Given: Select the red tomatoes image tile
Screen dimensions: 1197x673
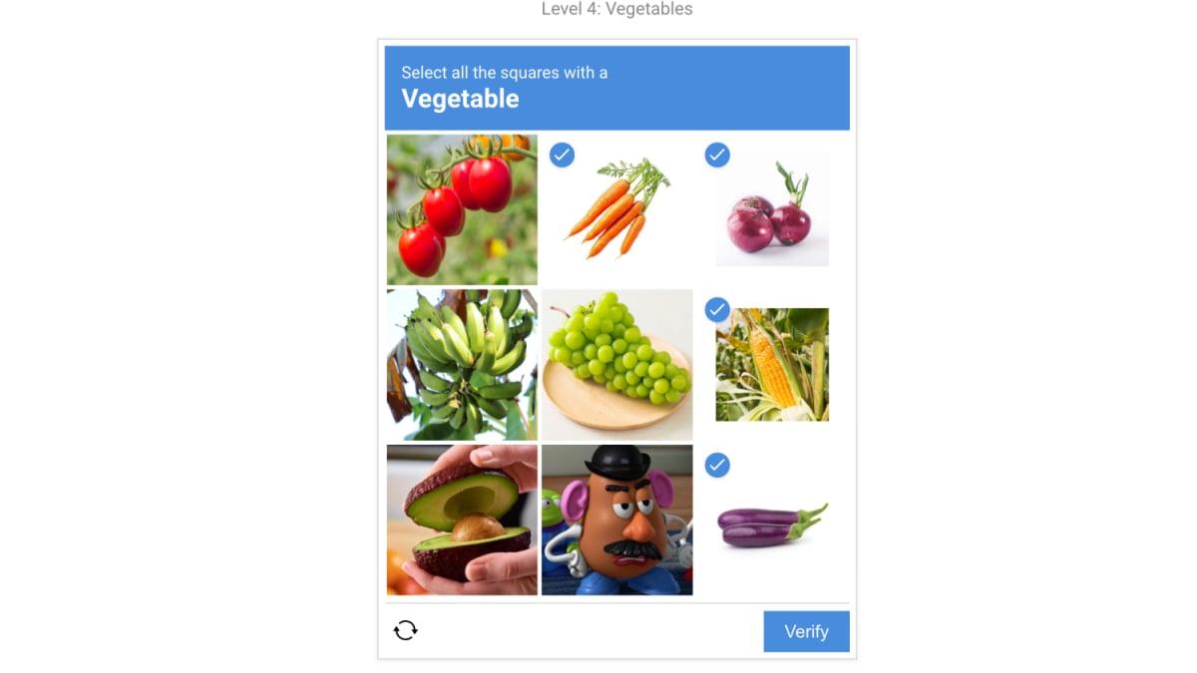Looking at the screenshot, I should tap(462, 210).
